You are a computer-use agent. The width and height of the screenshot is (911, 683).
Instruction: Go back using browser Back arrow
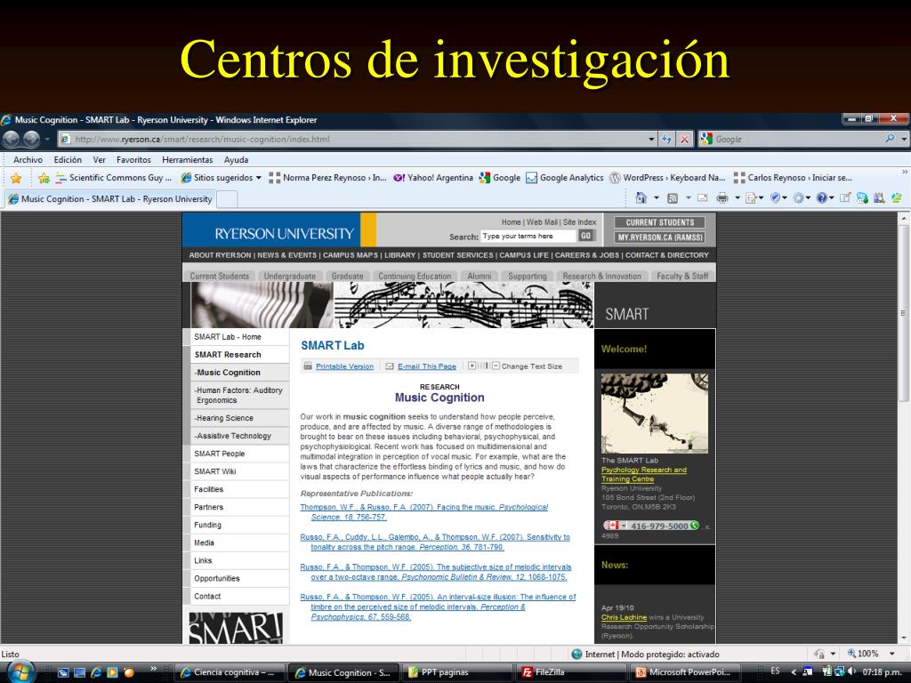click(x=11, y=139)
